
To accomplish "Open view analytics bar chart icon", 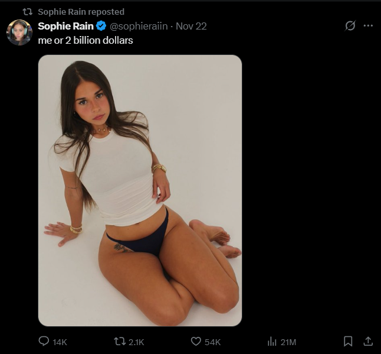I will point(272,342).
